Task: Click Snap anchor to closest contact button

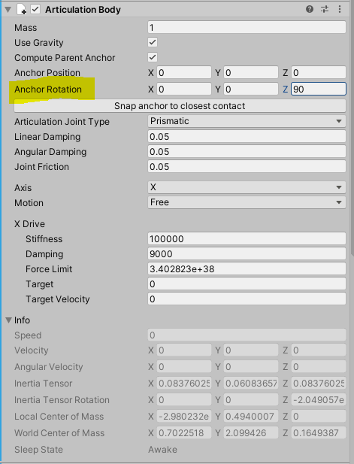Action: [180, 106]
